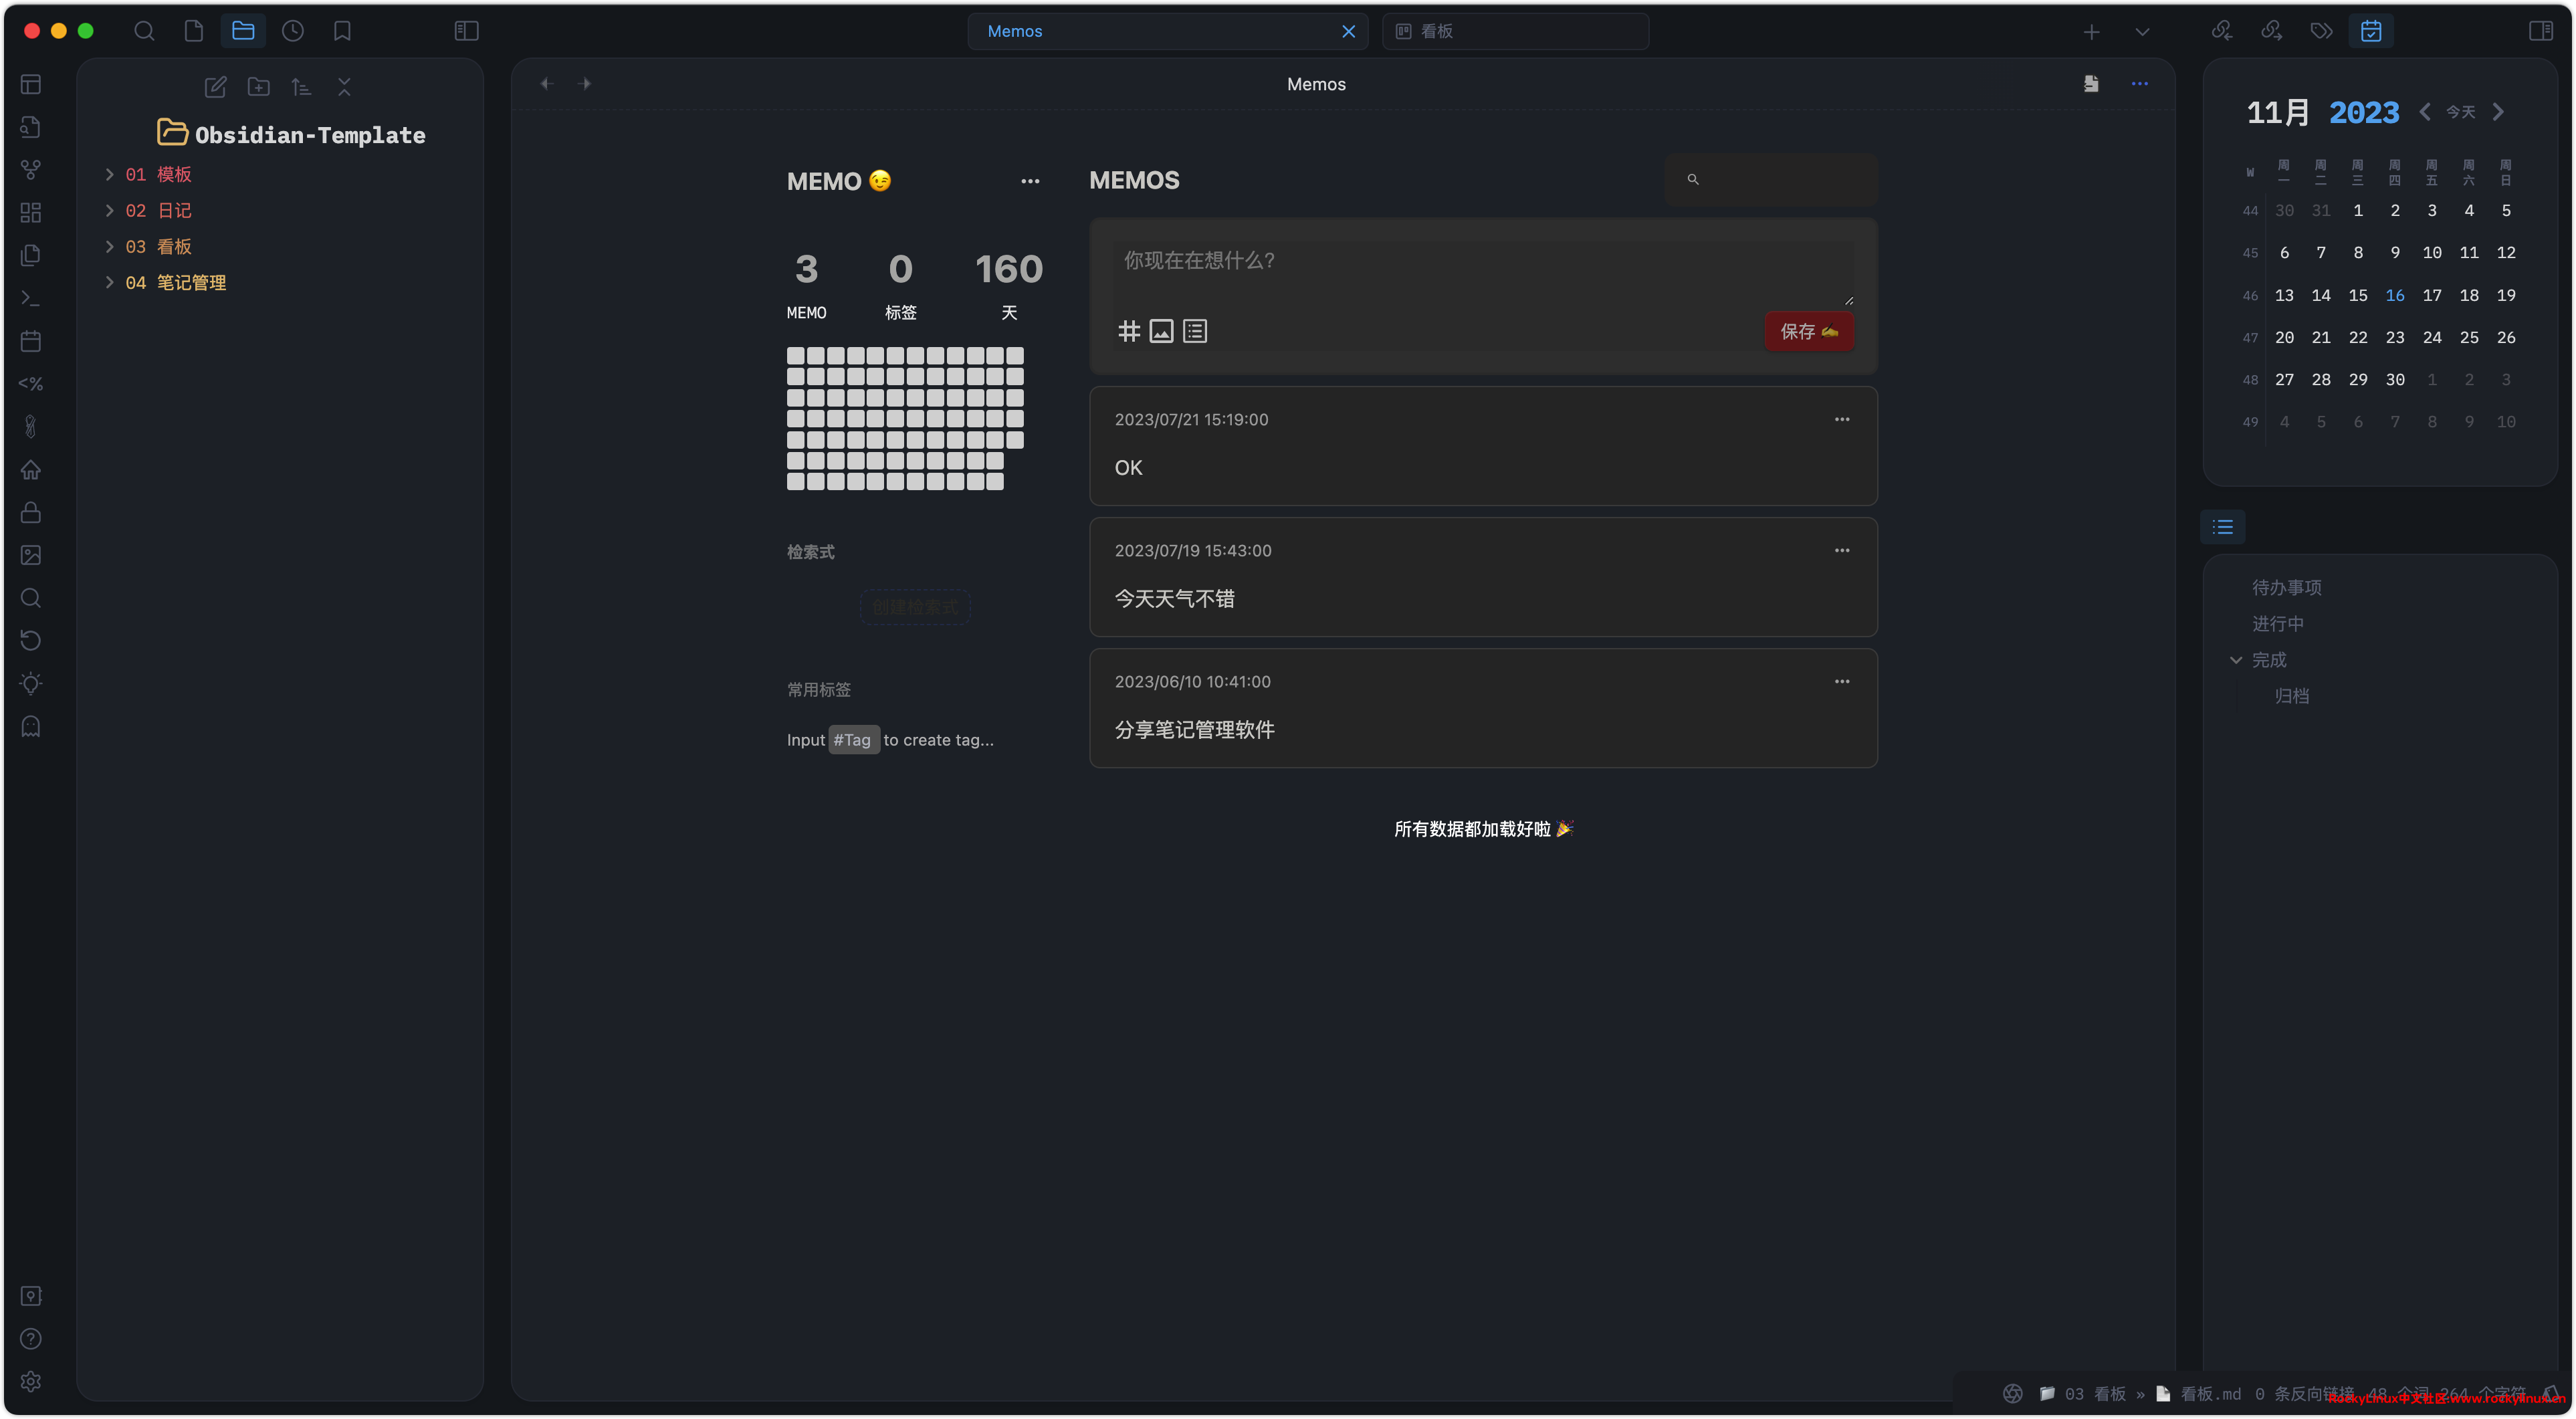2576x1419 pixels.
Task: Open settings gear in the left ribbon
Action: (x=31, y=1381)
